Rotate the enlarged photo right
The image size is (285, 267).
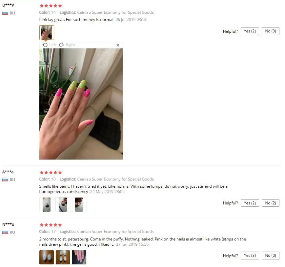pos(67,45)
